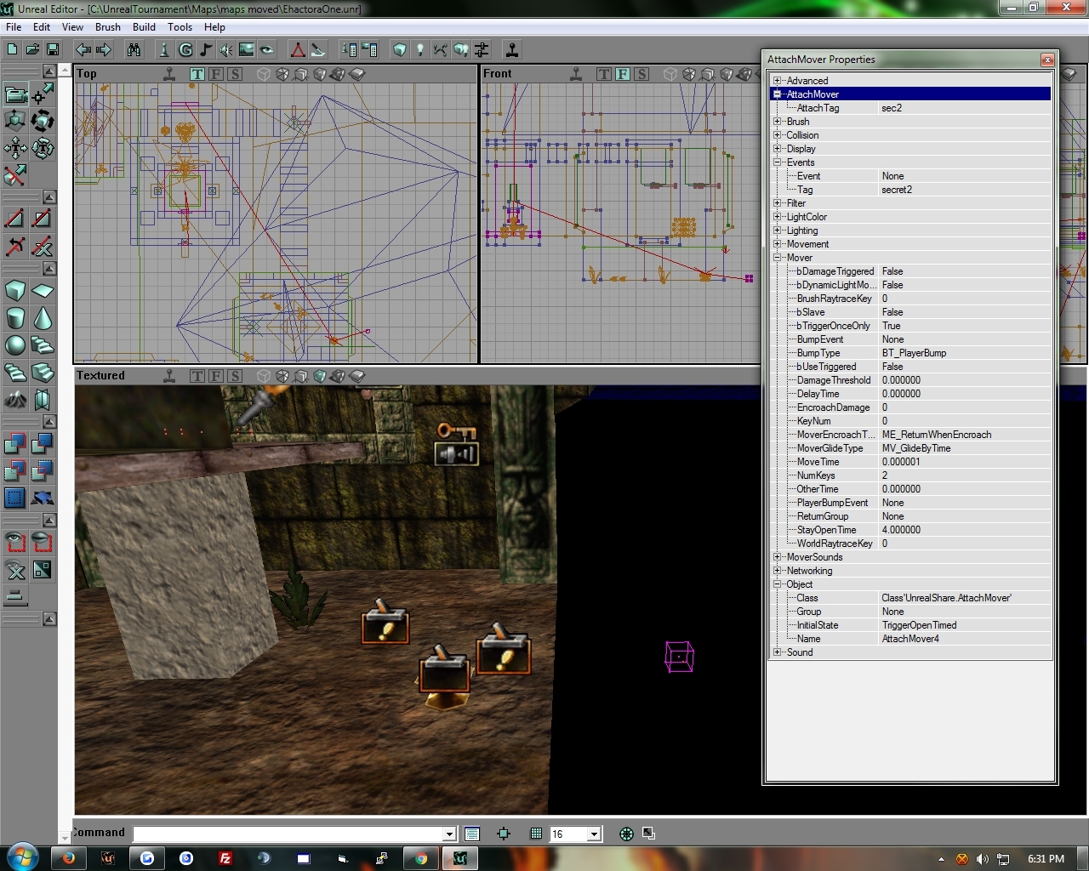Select the Vertex editing tool
1089x871 pixels.
click(x=43, y=94)
